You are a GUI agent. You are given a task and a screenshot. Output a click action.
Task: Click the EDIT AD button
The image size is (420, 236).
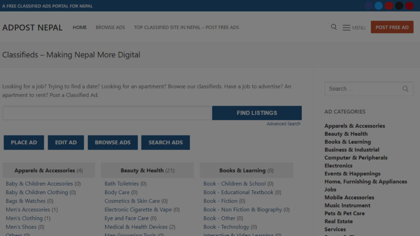pos(66,142)
